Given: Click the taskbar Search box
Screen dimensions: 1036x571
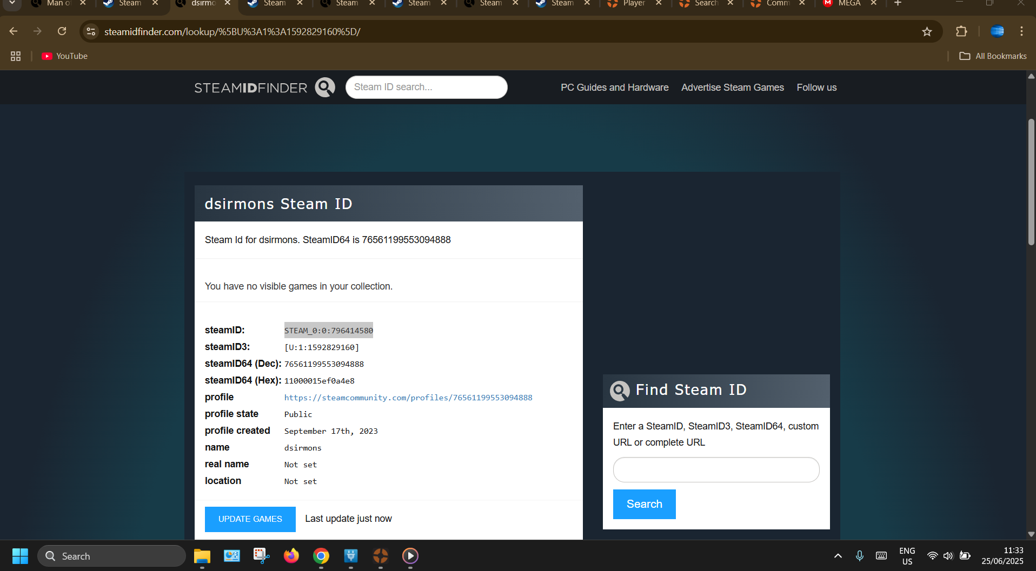Looking at the screenshot, I should [x=111, y=556].
